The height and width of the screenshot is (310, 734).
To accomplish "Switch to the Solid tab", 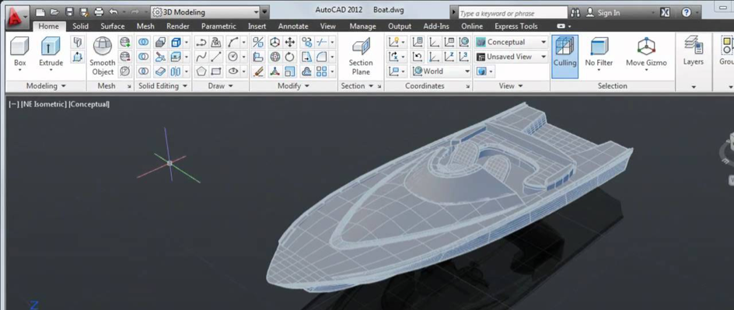I will [81, 26].
